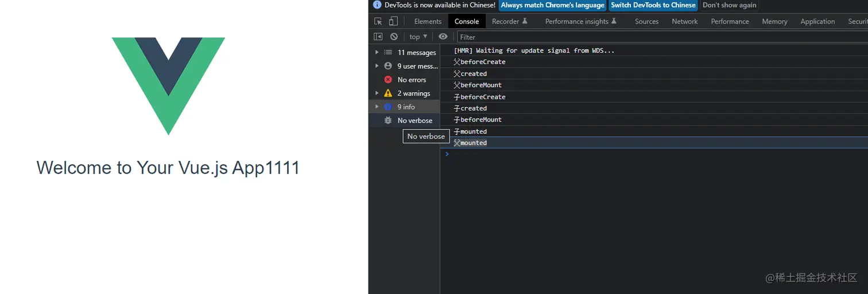The image size is (868, 294).
Task: Focus the console Filter input field
Action: (662, 37)
